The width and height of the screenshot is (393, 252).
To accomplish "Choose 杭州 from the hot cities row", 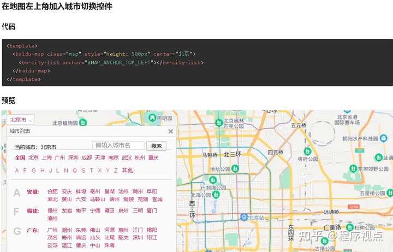I will pos(140,157).
